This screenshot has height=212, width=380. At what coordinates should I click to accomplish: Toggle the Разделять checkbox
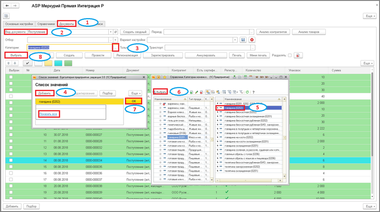[x=290, y=55]
